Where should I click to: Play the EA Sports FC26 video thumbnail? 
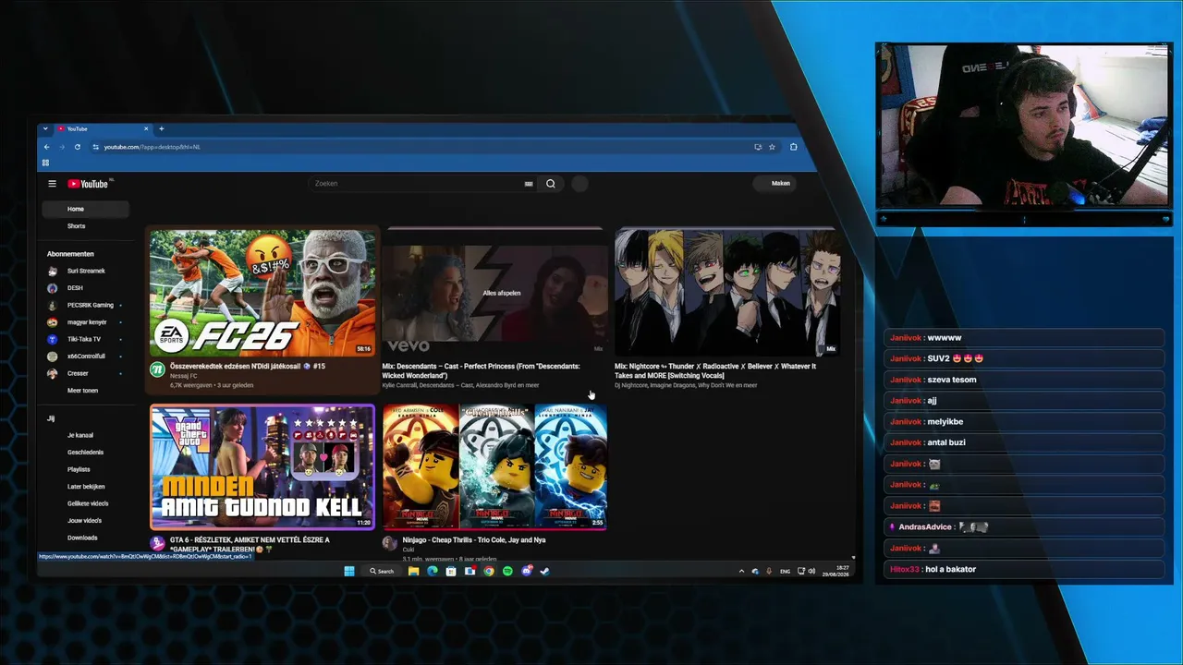tap(263, 293)
